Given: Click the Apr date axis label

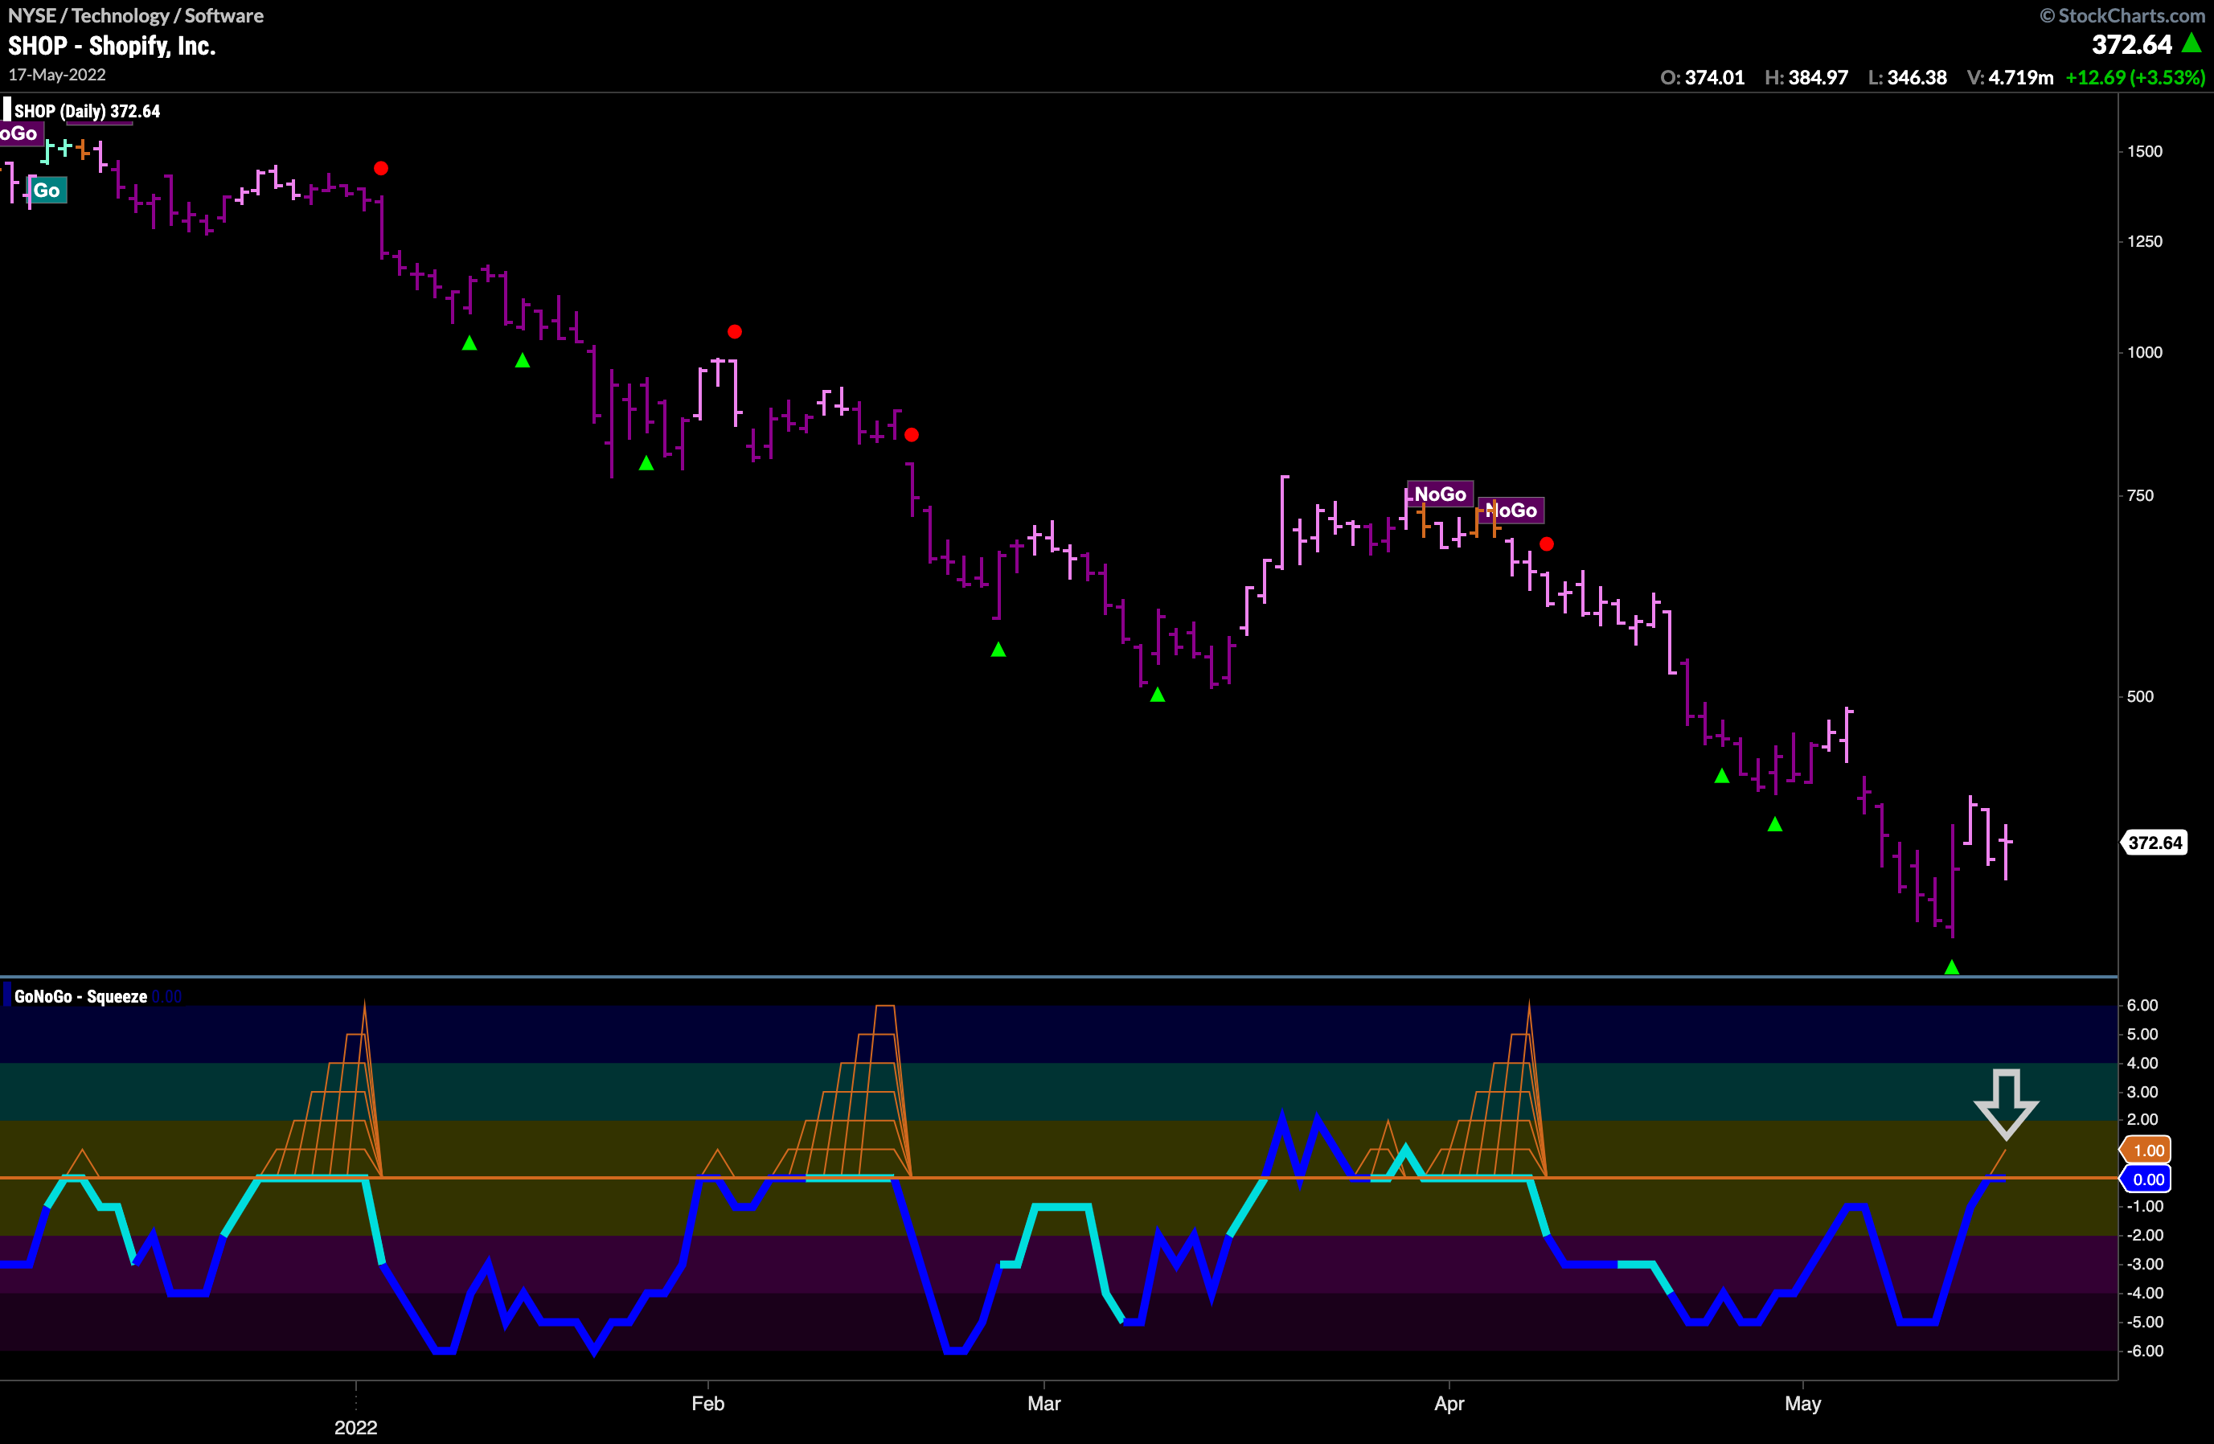Looking at the screenshot, I should [x=1449, y=1403].
